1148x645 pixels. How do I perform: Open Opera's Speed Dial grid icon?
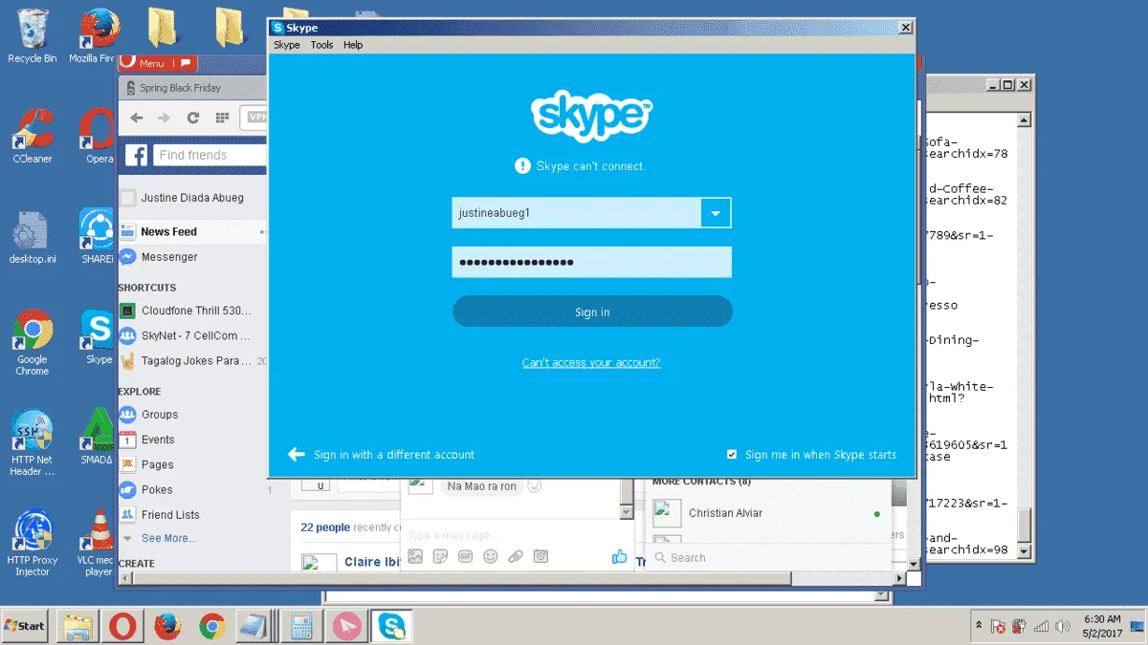(x=222, y=118)
